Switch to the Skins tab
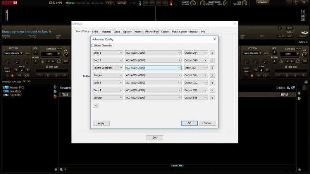Viewport: 310px width, 174px height. click(x=95, y=32)
